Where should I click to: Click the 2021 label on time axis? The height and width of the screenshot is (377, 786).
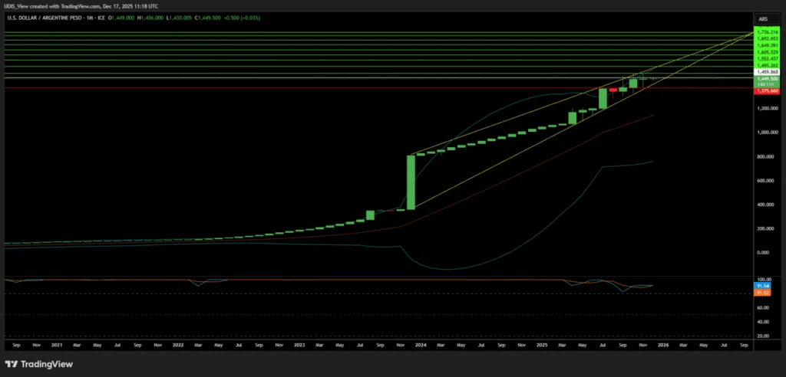click(x=56, y=345)
